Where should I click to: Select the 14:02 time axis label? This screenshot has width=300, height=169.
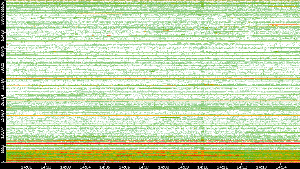pos(46,167)
